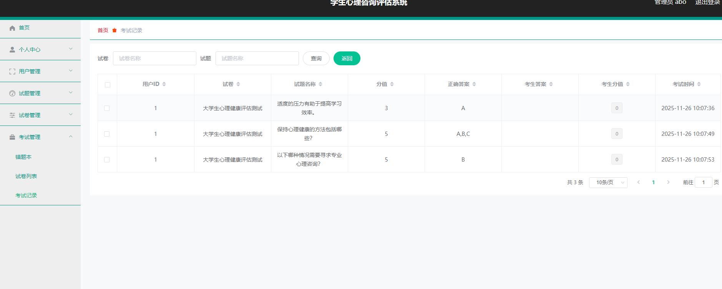Sort by 用户ID column arrows
Screen dimensions: 722x289
click(x=164, y=84)
